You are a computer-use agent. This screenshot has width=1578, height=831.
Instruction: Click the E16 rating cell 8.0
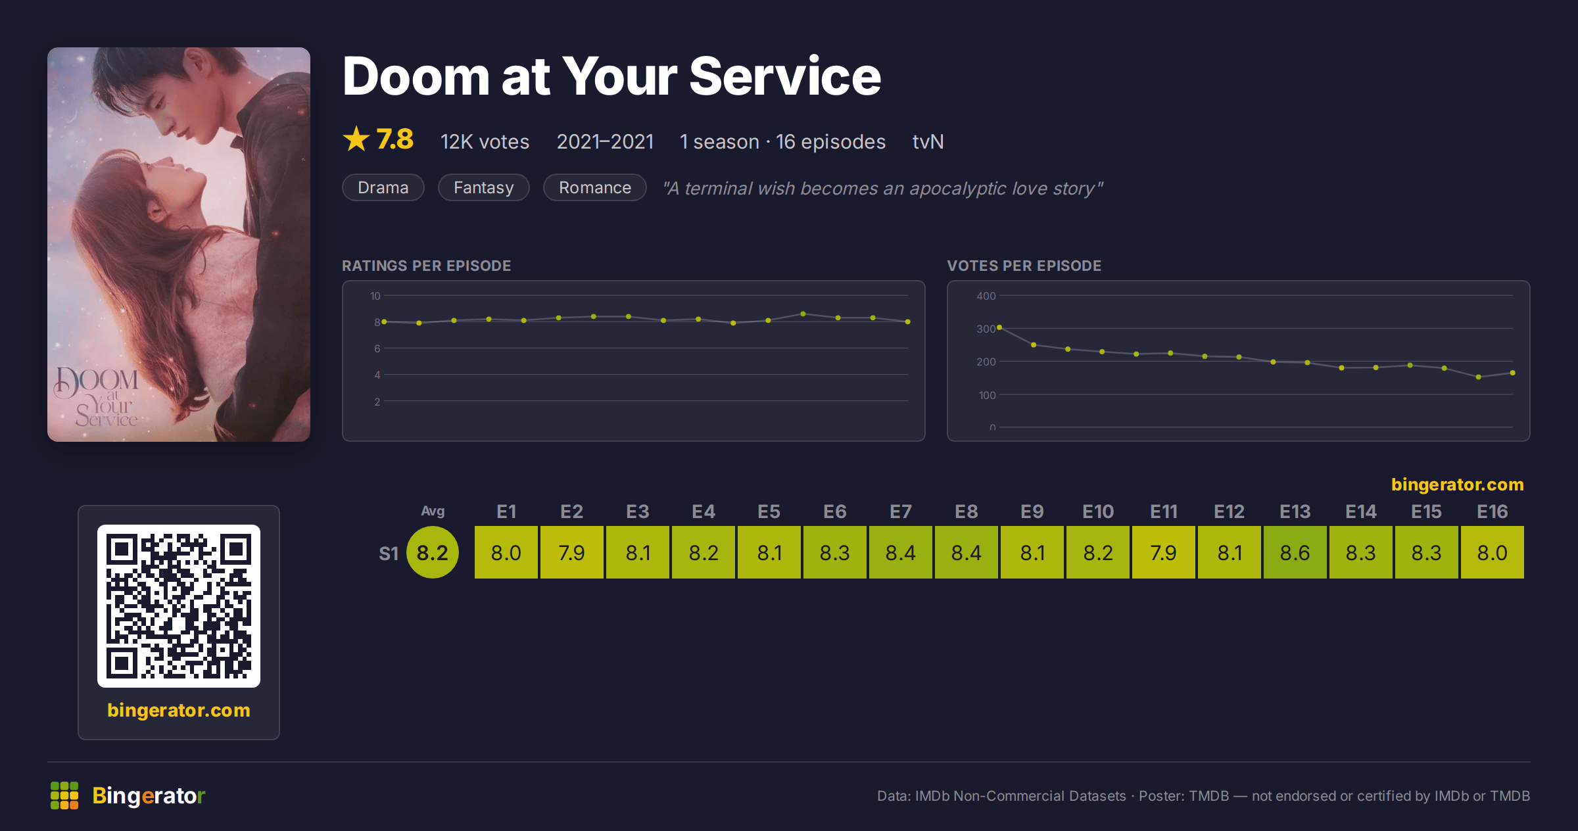[1493, 552]
